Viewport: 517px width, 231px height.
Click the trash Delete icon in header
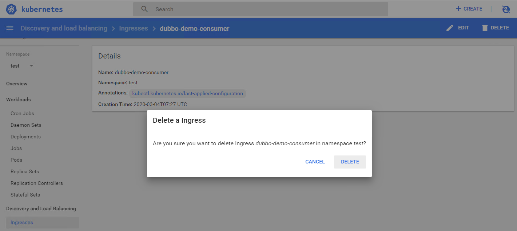point(485,28)
